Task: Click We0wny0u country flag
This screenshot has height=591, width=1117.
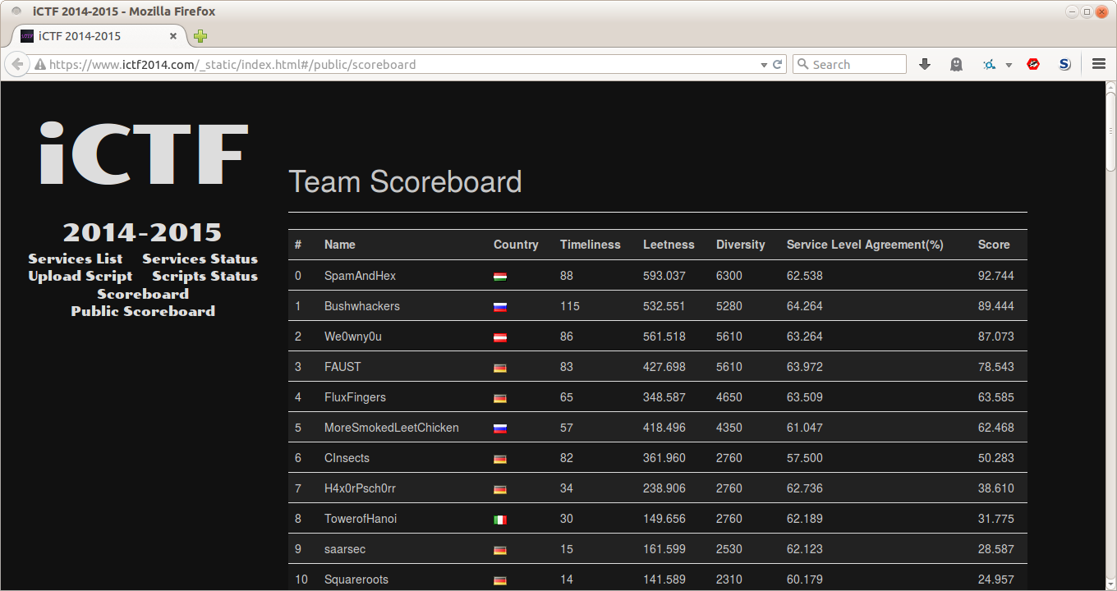Action: pyautogui.click(x=500, y=337)
